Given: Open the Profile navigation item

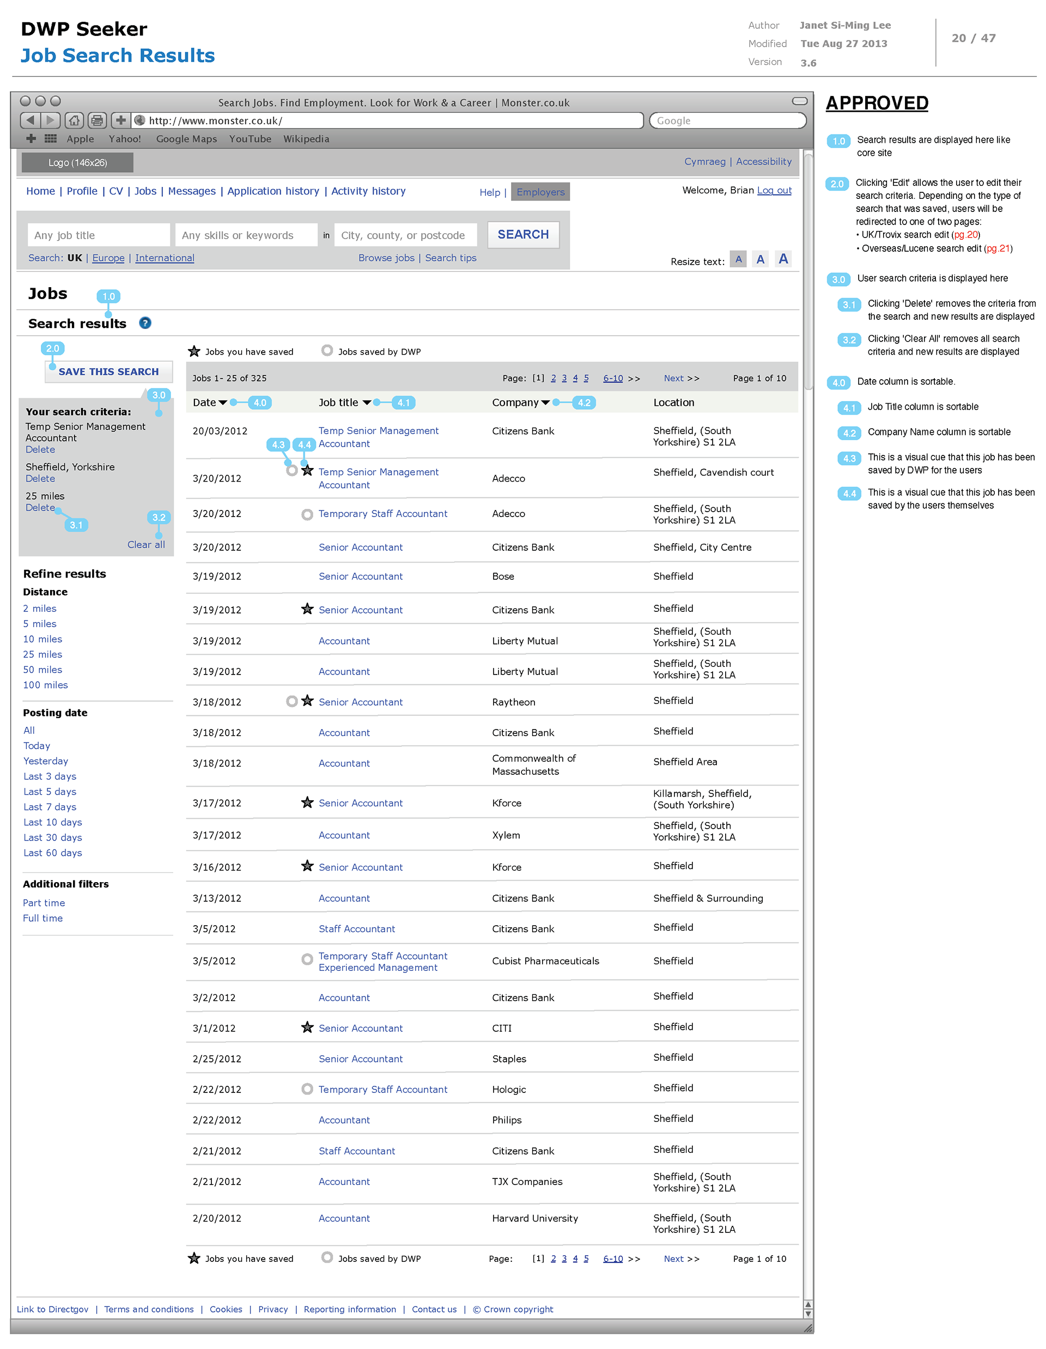Looking at the screenshot, I should click(x=82, y=191).
